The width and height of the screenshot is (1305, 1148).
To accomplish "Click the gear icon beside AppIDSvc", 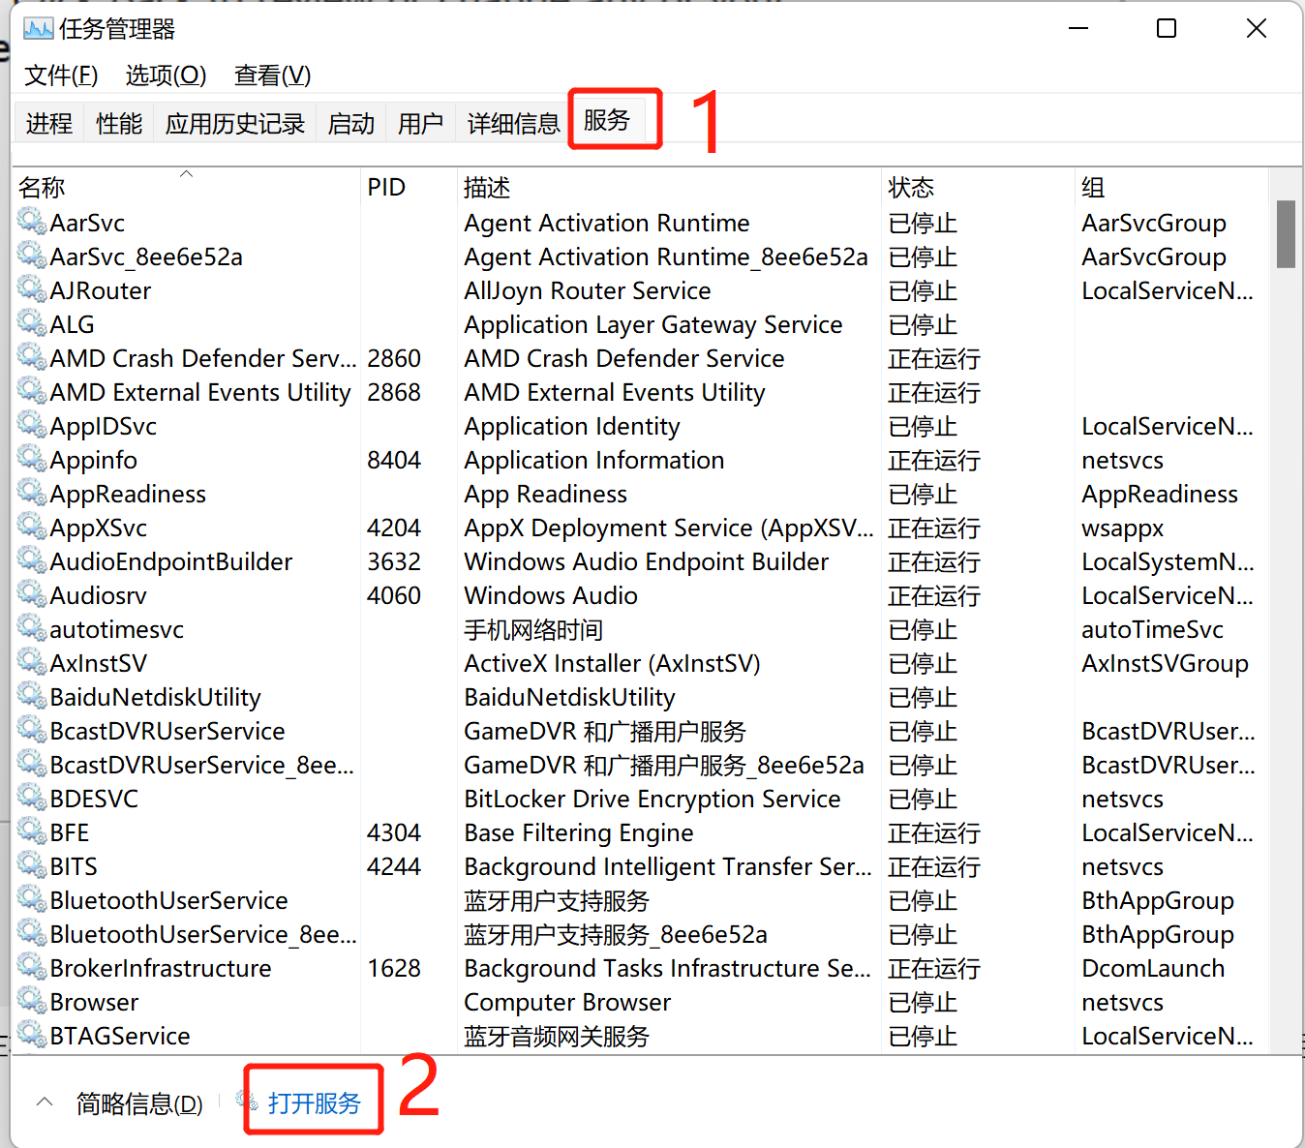I will coord(32,425).
